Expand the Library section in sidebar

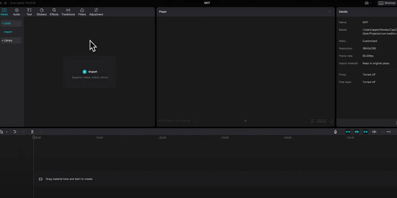point(11,40)
